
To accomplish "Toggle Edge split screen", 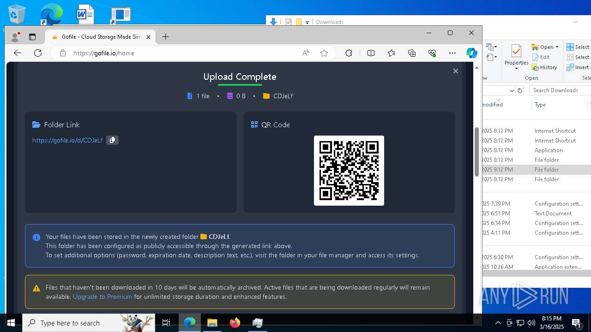I will coord(371,53).
